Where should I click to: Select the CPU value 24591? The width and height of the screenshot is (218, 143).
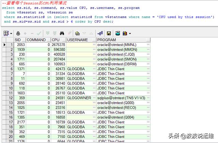[58, 98]
